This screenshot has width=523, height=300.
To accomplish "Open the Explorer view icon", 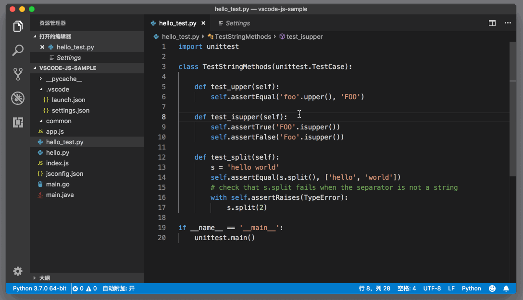I will tap(18, 26).
